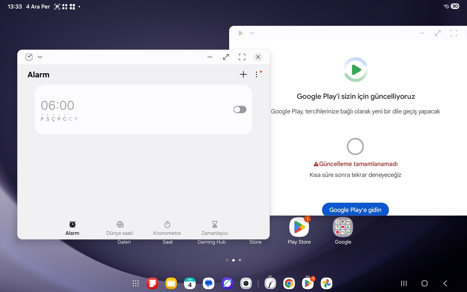Screen dimensions: 467x292
Task: Click the Google Play'i sizin için güncelliyoruz heading
Action: [356, 97]
